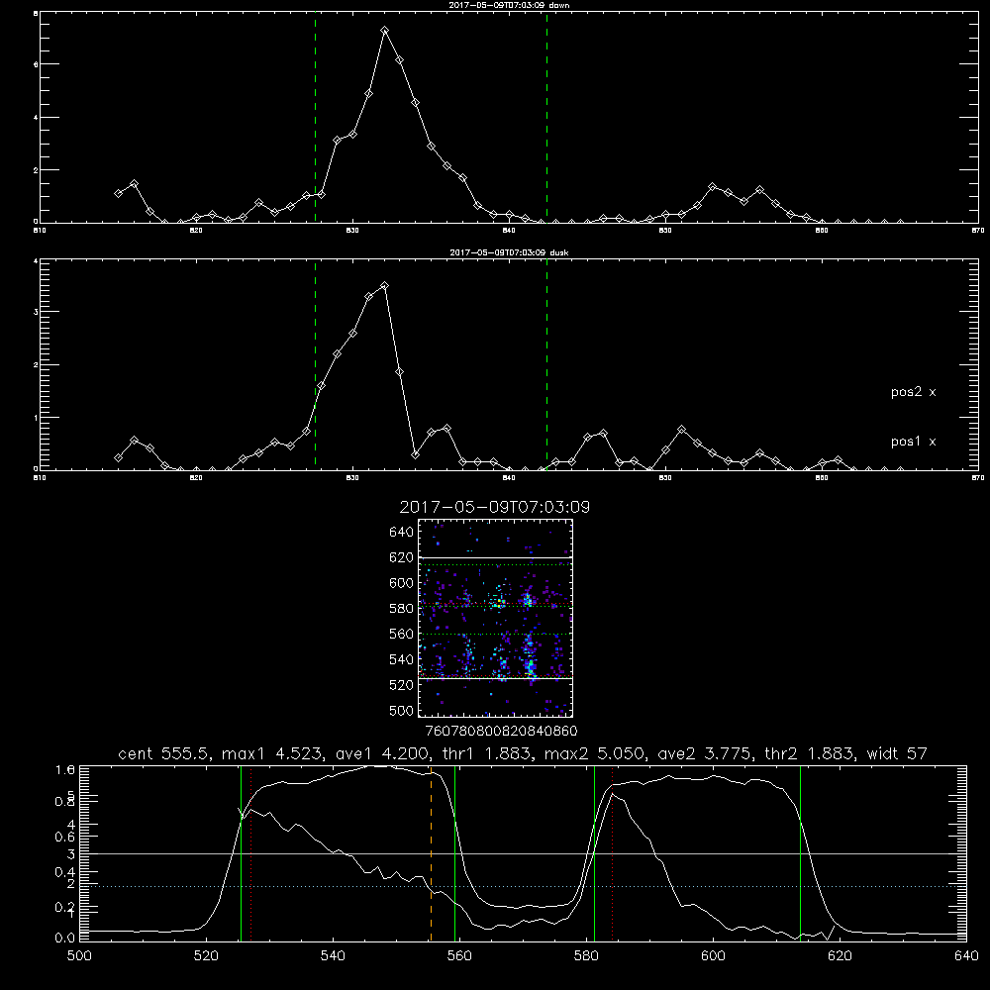Click the bottom plot x-axis label 500
This screenshot has width=990, height=990.
click(79, 956)
